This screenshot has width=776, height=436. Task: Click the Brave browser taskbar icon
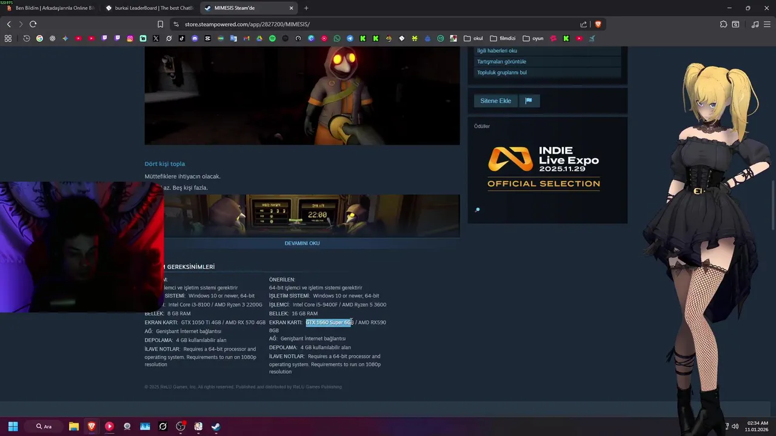[92, 426]
